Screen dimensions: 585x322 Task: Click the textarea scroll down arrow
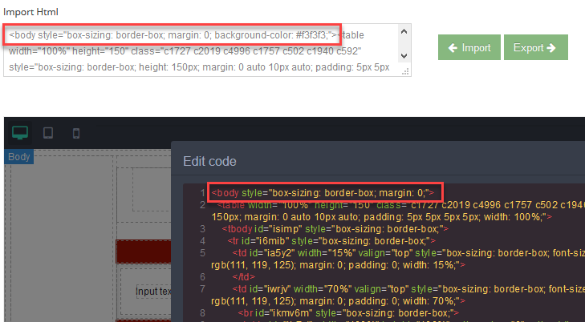[x=404, y=56]
